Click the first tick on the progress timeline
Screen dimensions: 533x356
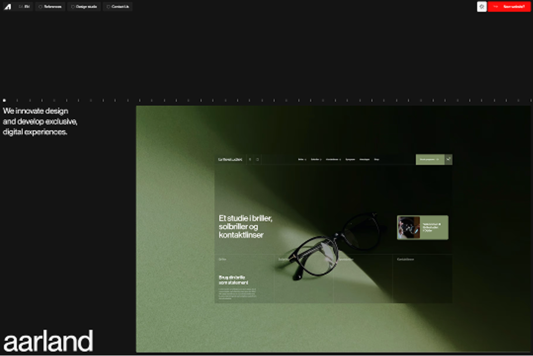click(x=4, y=99)
